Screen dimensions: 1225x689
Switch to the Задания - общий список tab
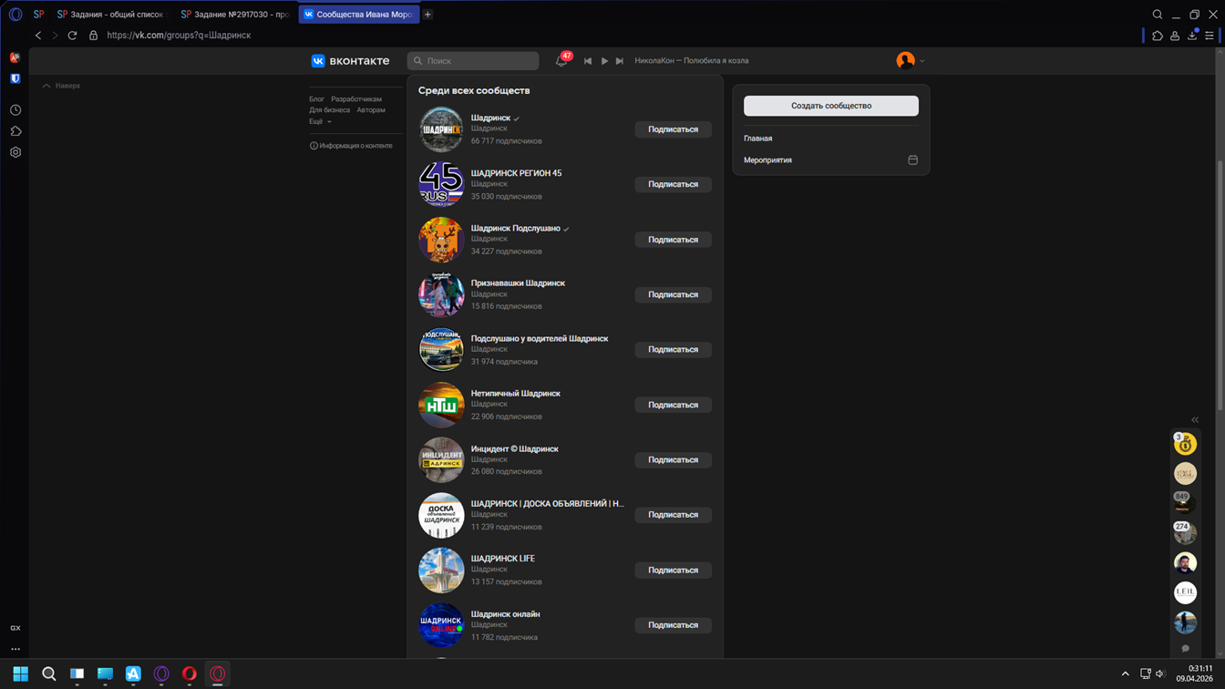[x=110, y=15]
